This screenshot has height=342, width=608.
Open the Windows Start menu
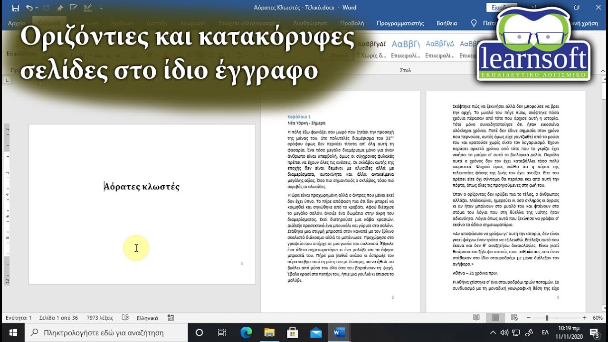click(12, 332)
